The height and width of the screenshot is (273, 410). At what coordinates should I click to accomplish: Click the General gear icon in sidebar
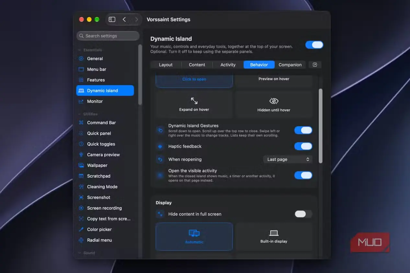81,59
